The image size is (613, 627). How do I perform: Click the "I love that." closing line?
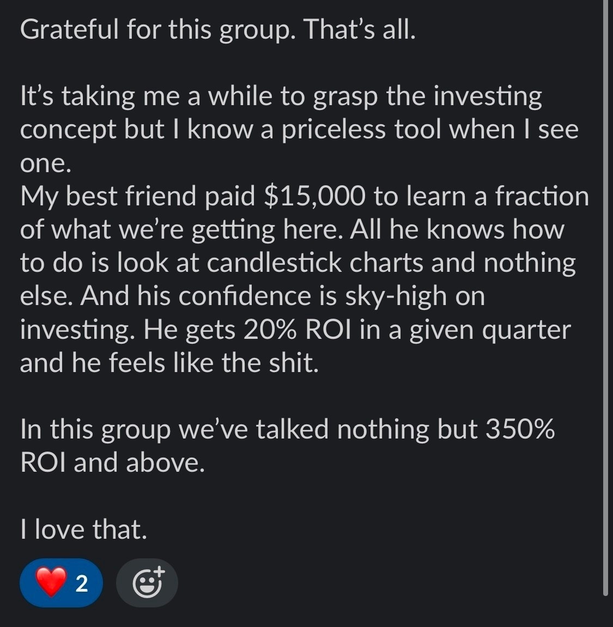click(x=83, y=529)
